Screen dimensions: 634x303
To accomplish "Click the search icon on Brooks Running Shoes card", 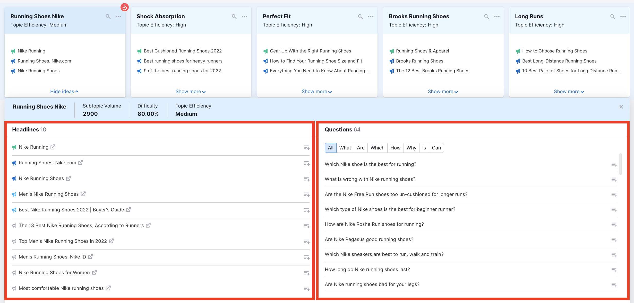I will (486, 16).
